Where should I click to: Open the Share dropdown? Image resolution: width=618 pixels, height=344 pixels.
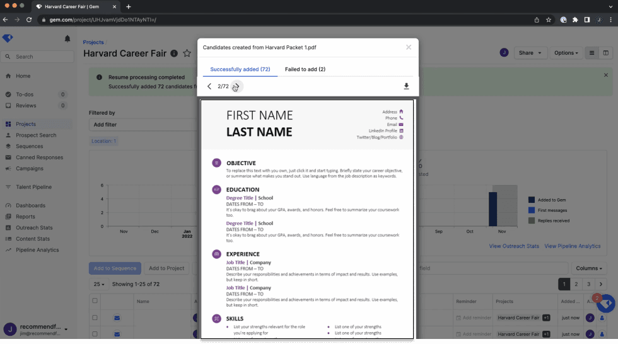(x=530, y=53)
